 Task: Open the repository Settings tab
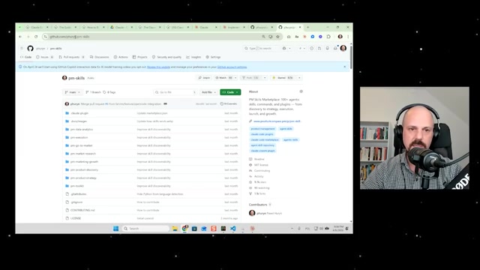[213, 57]
